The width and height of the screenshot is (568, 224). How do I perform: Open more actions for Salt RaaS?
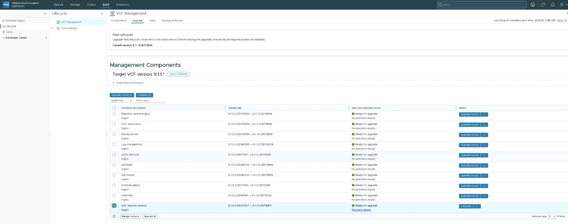coord(484,166)
